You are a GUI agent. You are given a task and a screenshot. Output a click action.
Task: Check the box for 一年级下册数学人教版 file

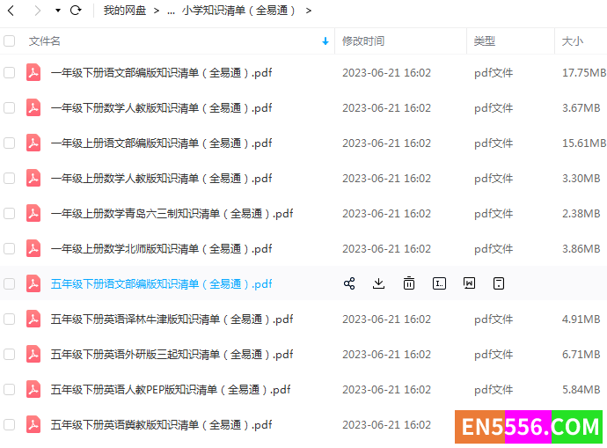[x=10, y=107]
